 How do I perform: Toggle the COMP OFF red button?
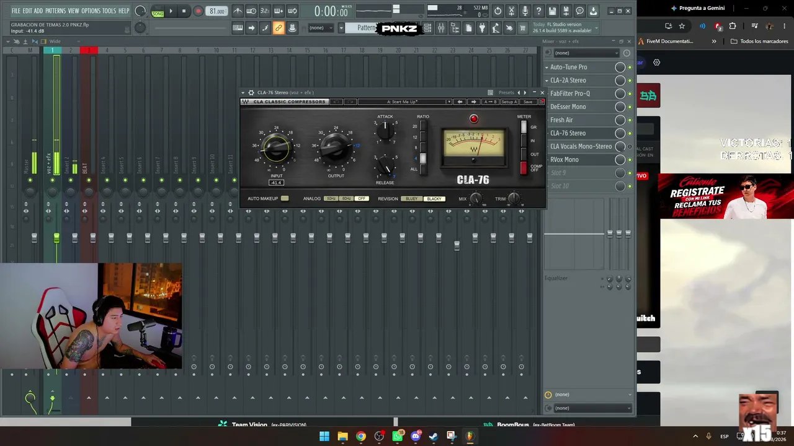(524, 168)
